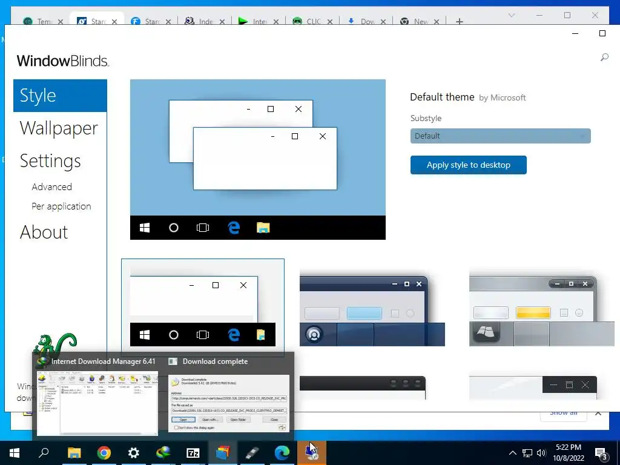This screenshot has height=465, width=620.
Task: Minimize the WindowBlinds window
Action: (x=575, y=34)
